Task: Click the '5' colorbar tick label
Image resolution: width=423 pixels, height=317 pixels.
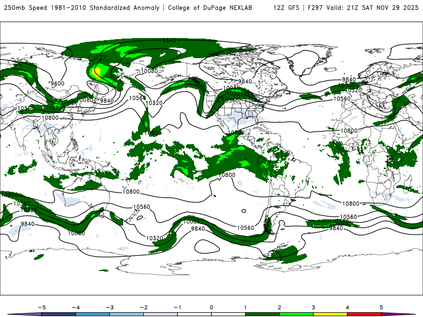Action: [x=381, y=307]
